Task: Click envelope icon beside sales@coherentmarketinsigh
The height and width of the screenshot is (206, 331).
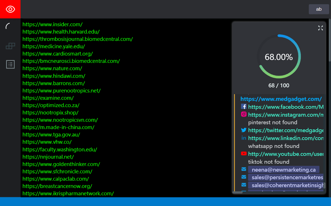Action: (x=244, y=185)
